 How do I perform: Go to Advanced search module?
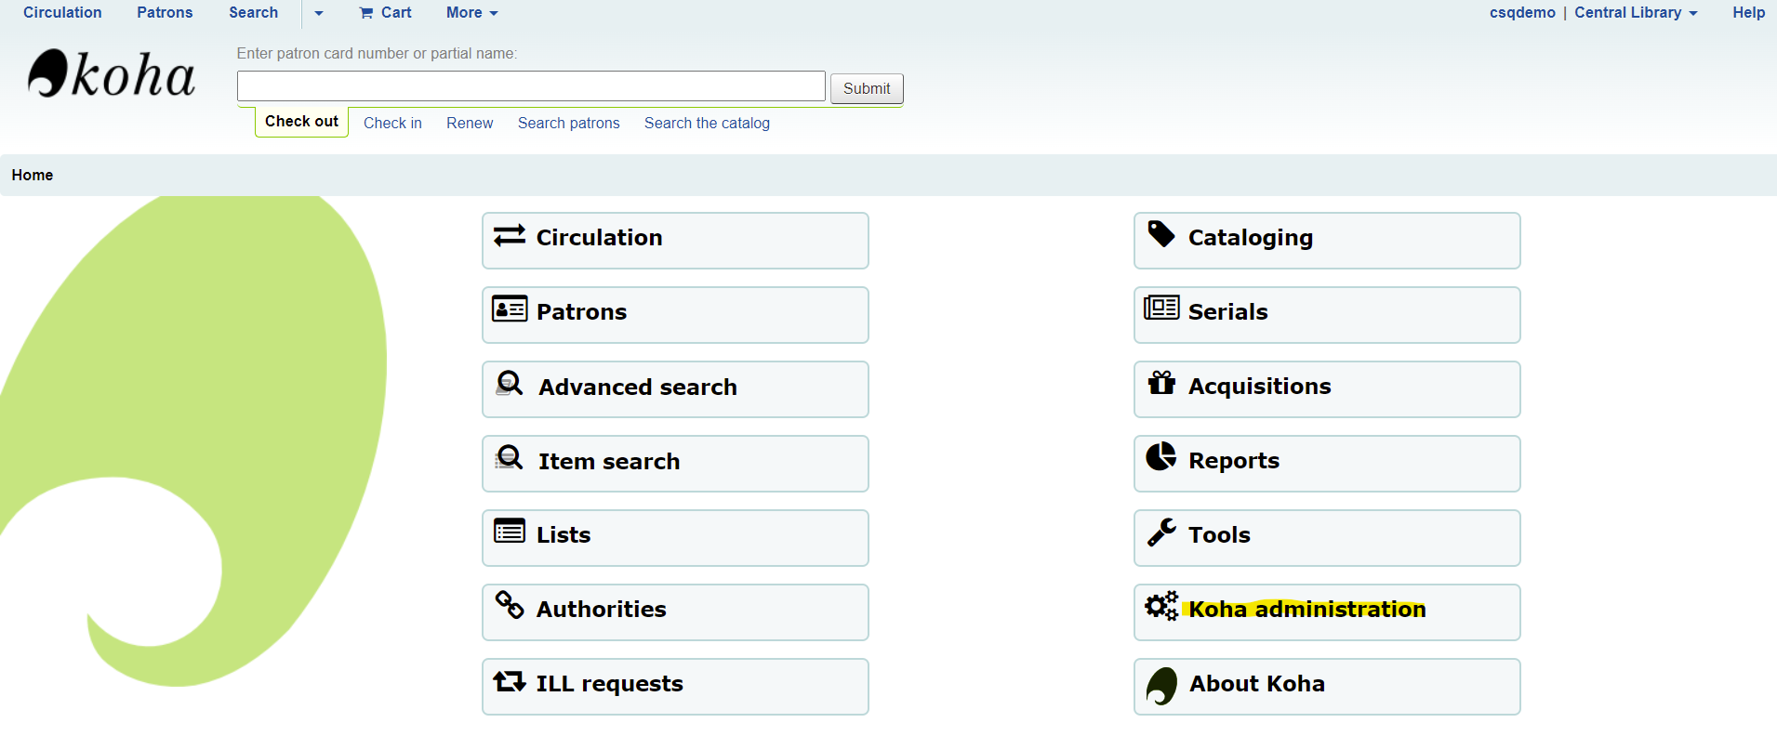637,388
